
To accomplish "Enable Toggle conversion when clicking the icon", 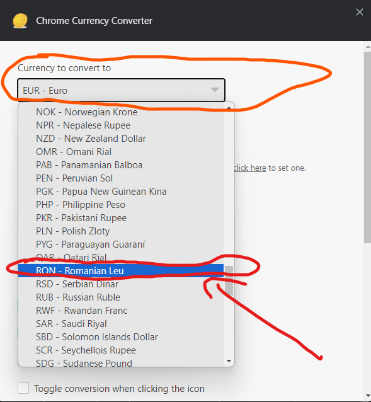I will click(23, 388).
